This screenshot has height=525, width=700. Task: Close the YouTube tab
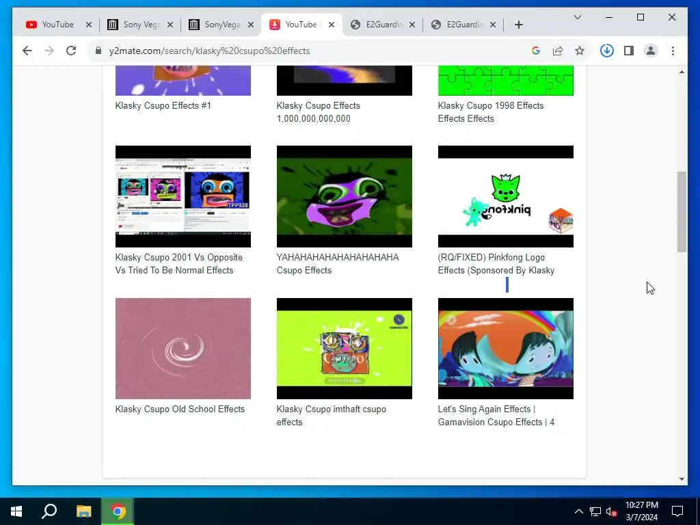click(89, 25)
